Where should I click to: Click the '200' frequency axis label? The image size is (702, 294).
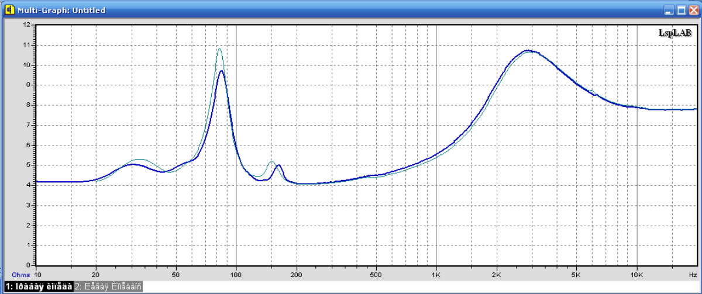(x=296, y=274)
